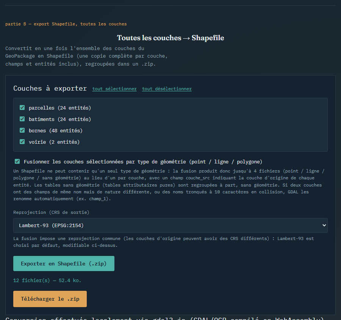Click the Fusionner les couches sélectionnées label
341x320 pixels.
[143, 162]
